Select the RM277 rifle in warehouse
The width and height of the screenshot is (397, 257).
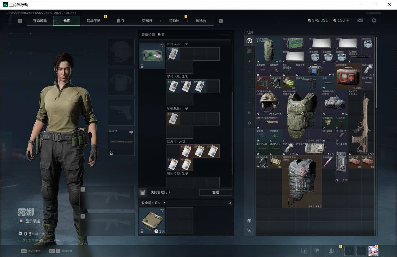361,122
